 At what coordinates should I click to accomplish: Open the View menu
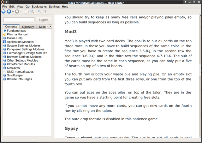click(20, 7)
